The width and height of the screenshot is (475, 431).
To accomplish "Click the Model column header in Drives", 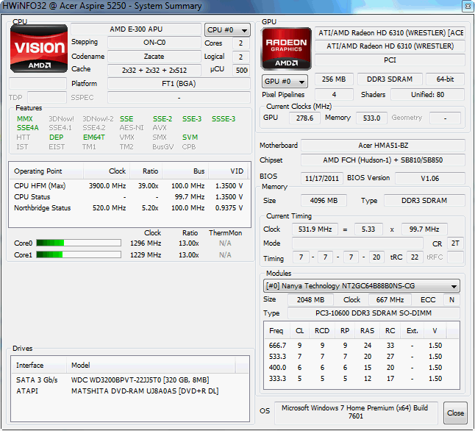I will pos(151,366).
